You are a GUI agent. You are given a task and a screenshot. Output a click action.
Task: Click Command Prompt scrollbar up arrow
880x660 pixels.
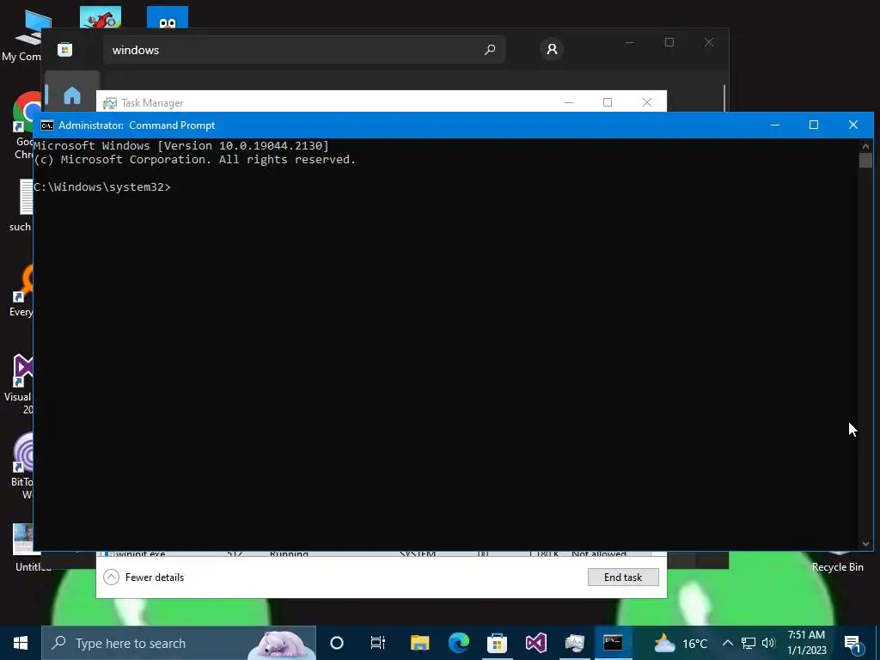pos(865,146)
